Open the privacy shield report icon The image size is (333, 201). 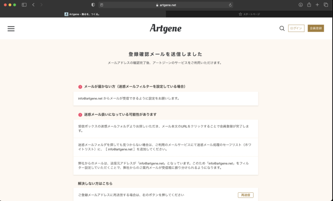pyautogui.click(x=93, y=5)
